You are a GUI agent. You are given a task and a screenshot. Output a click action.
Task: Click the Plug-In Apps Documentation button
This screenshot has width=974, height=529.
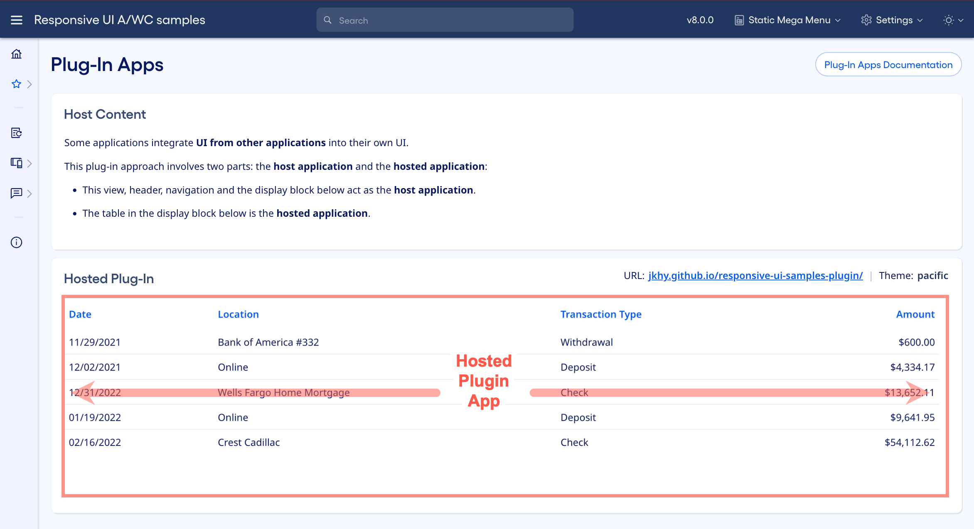tap(888, 64)
